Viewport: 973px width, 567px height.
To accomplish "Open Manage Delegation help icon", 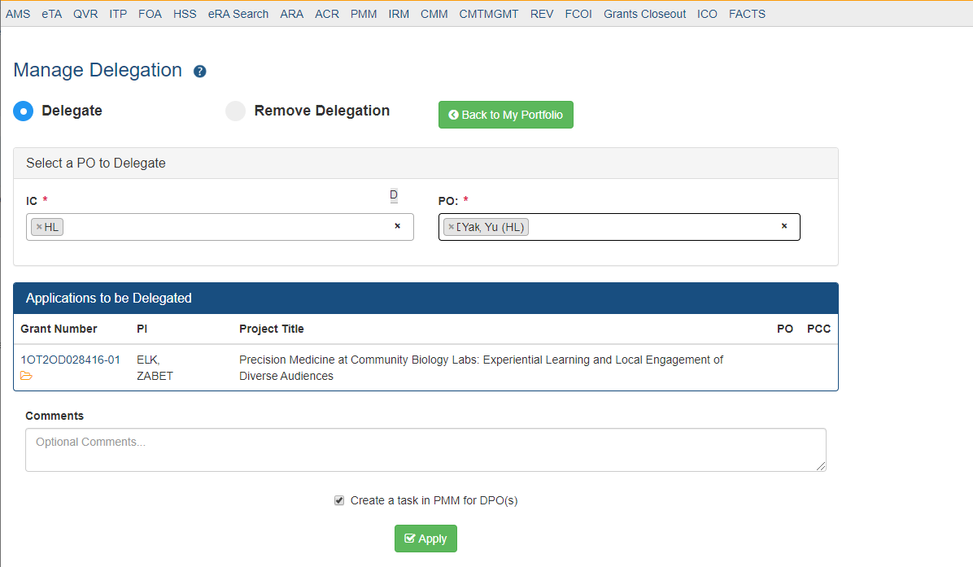I will [200, 72].
